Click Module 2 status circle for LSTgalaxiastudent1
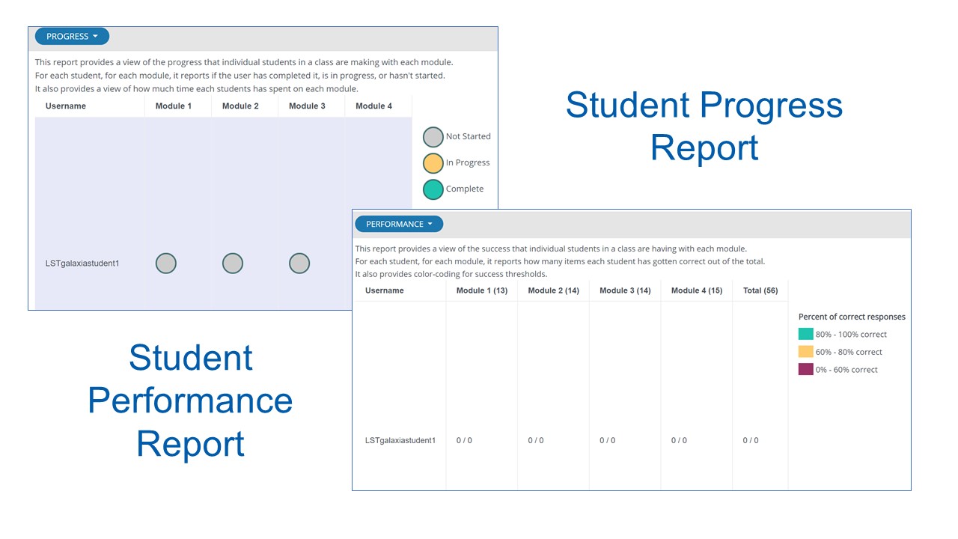Image resolution: width=958 pixels, height=539 pixels. pos(233,264)
